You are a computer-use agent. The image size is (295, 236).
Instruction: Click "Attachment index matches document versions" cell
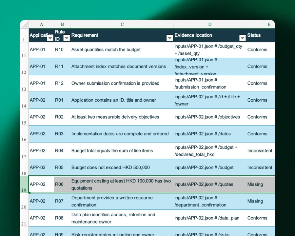tap(122, 67)
